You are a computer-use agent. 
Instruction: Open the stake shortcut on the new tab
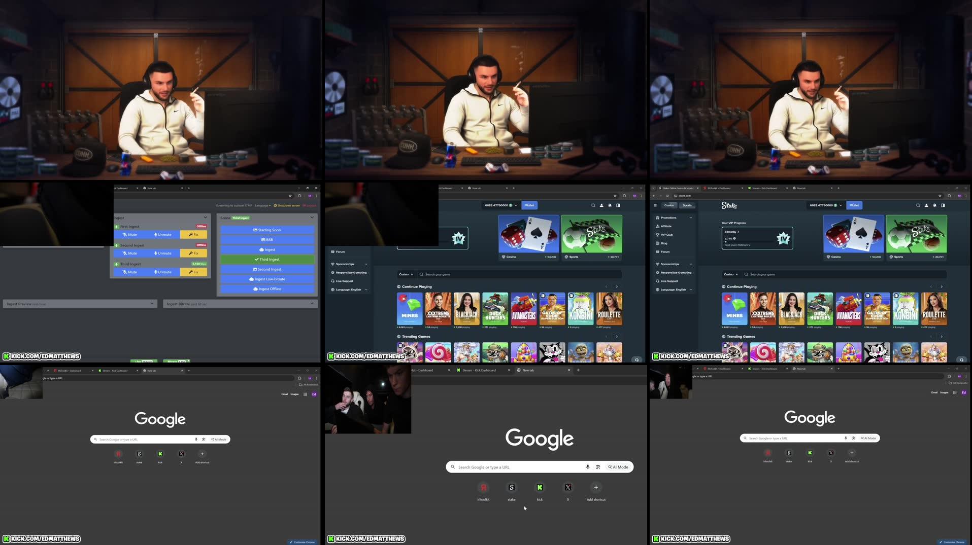click(511, 487)
